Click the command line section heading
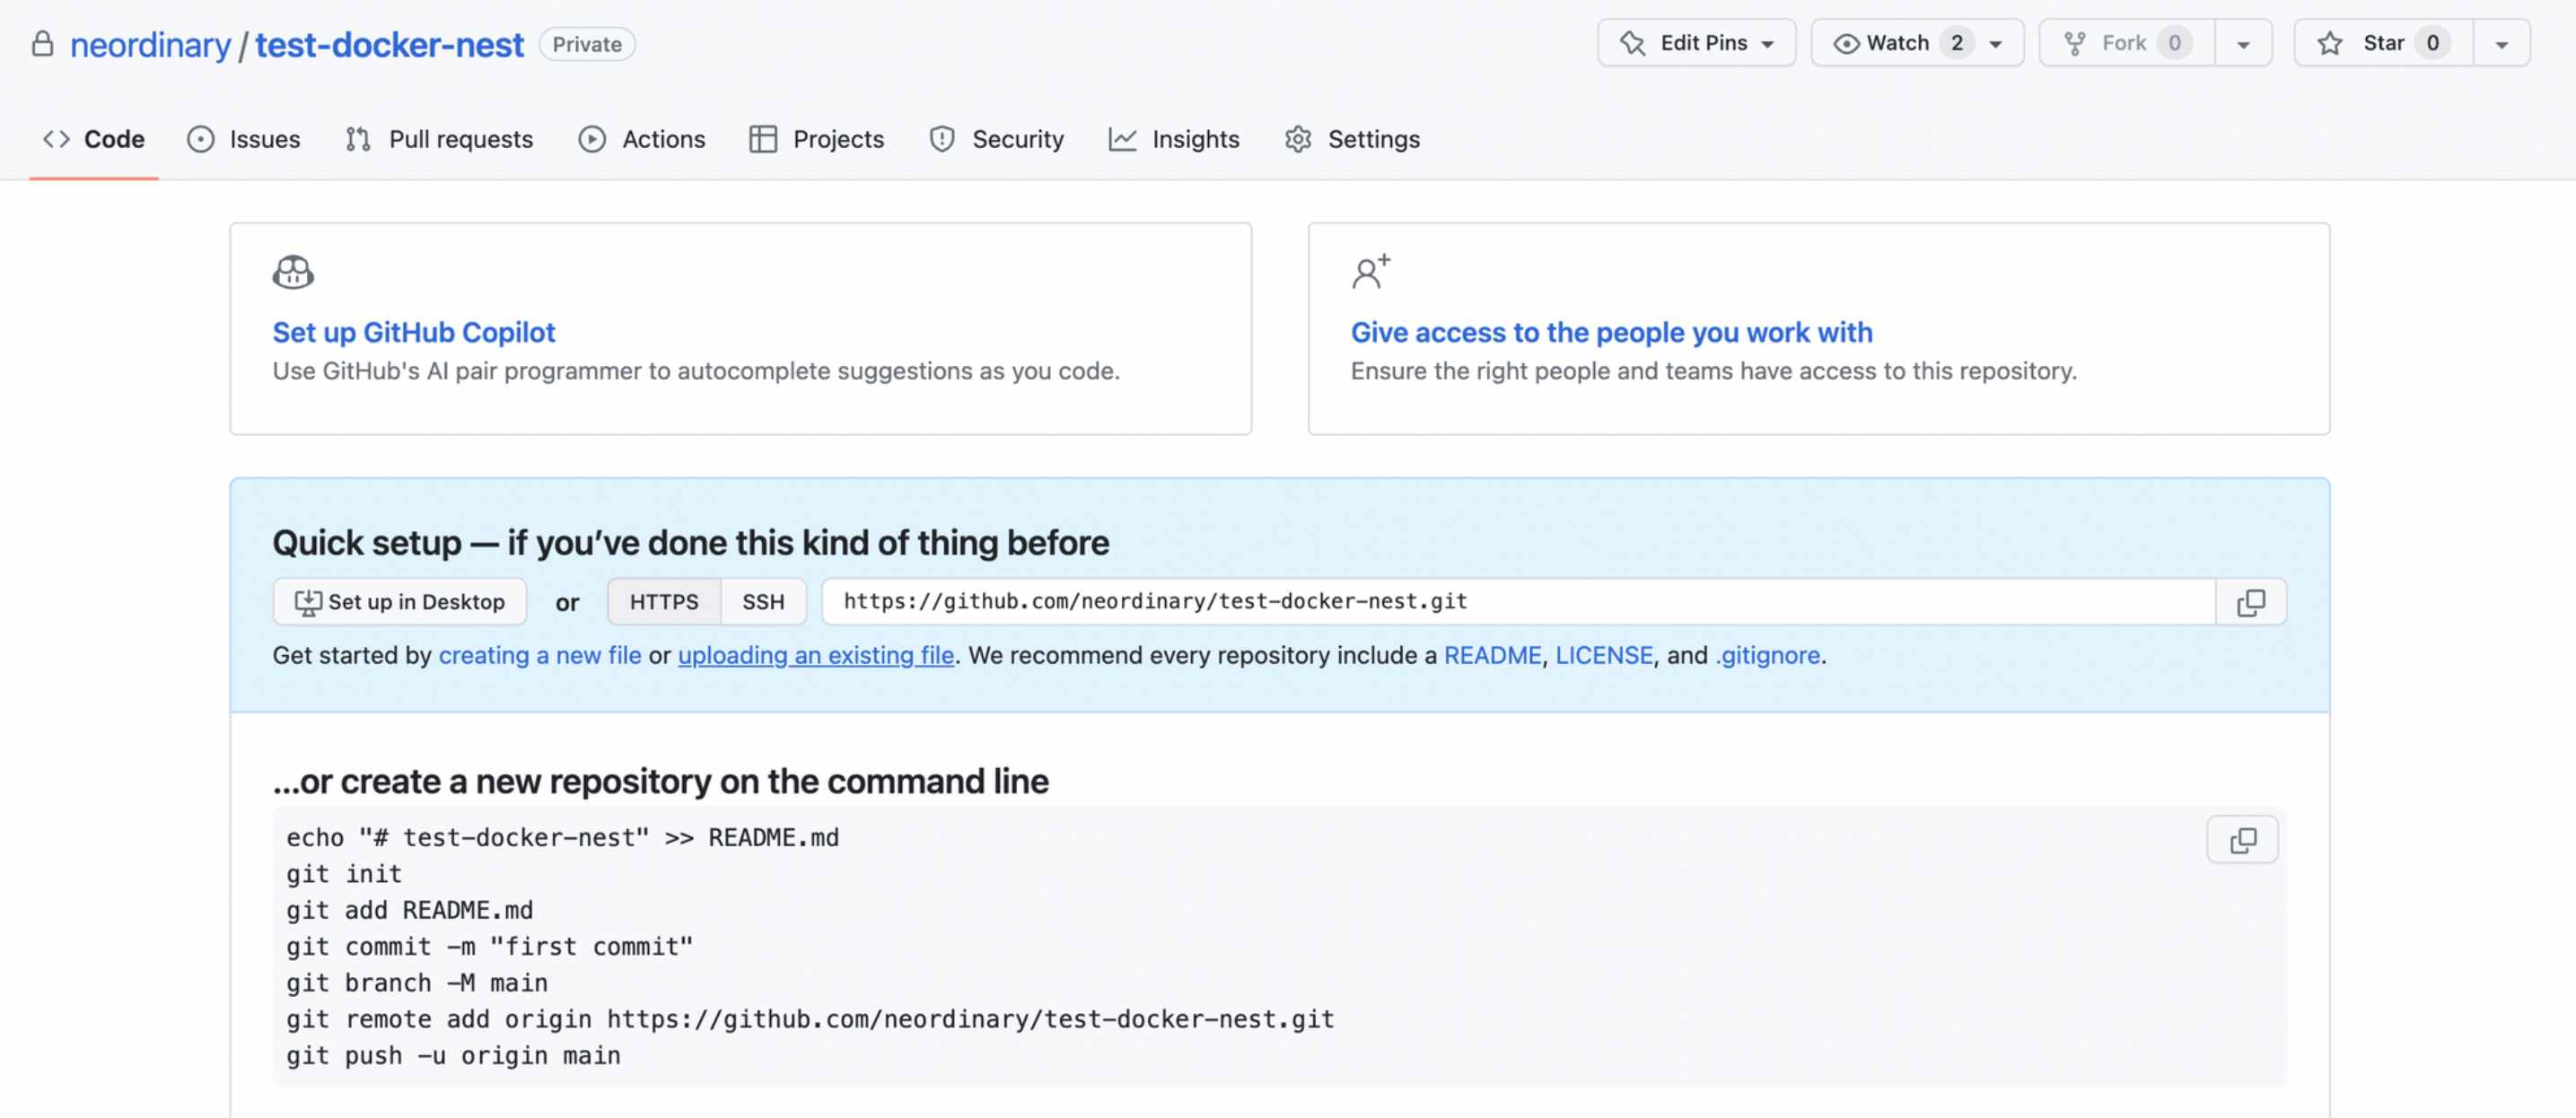 point(661,781)
